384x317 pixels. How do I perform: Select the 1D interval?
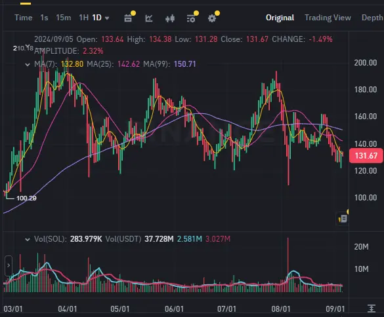tap(96, 18)
